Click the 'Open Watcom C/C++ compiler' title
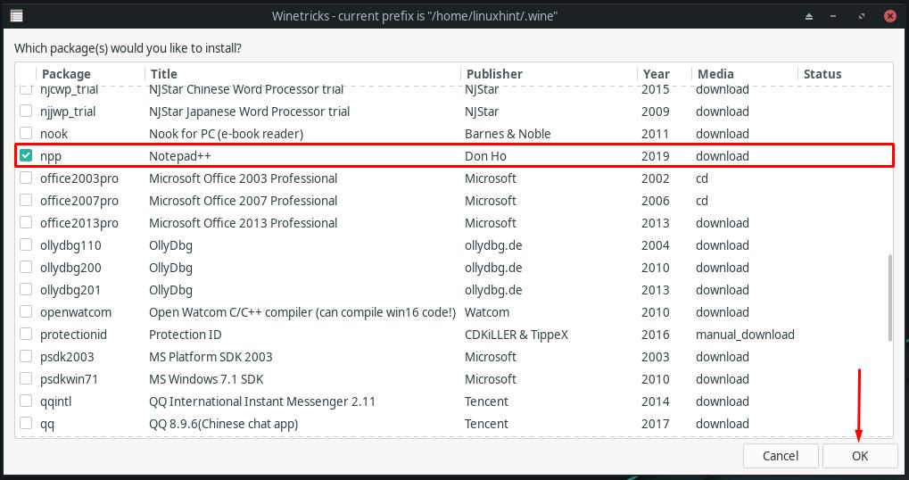Viewport: 909px width, 480px height. tap(302, 312)
